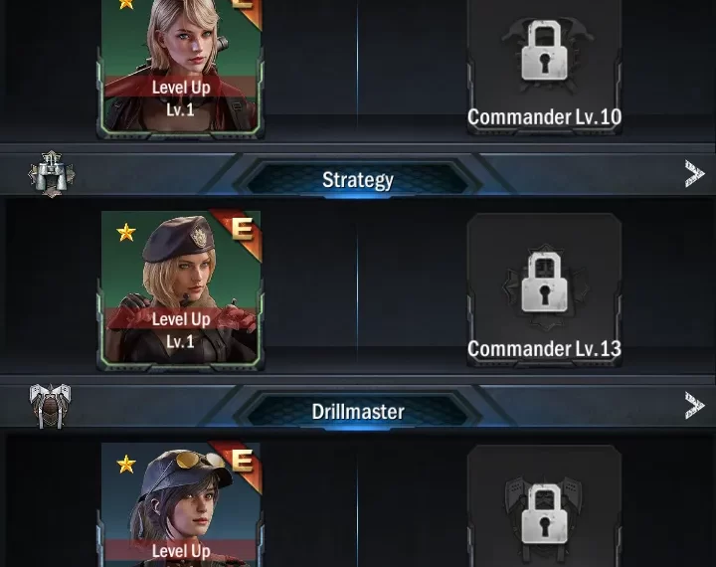Click padlock on locked Drillmaster slot
Screen dimensions: 716x567
click(544, 514)
